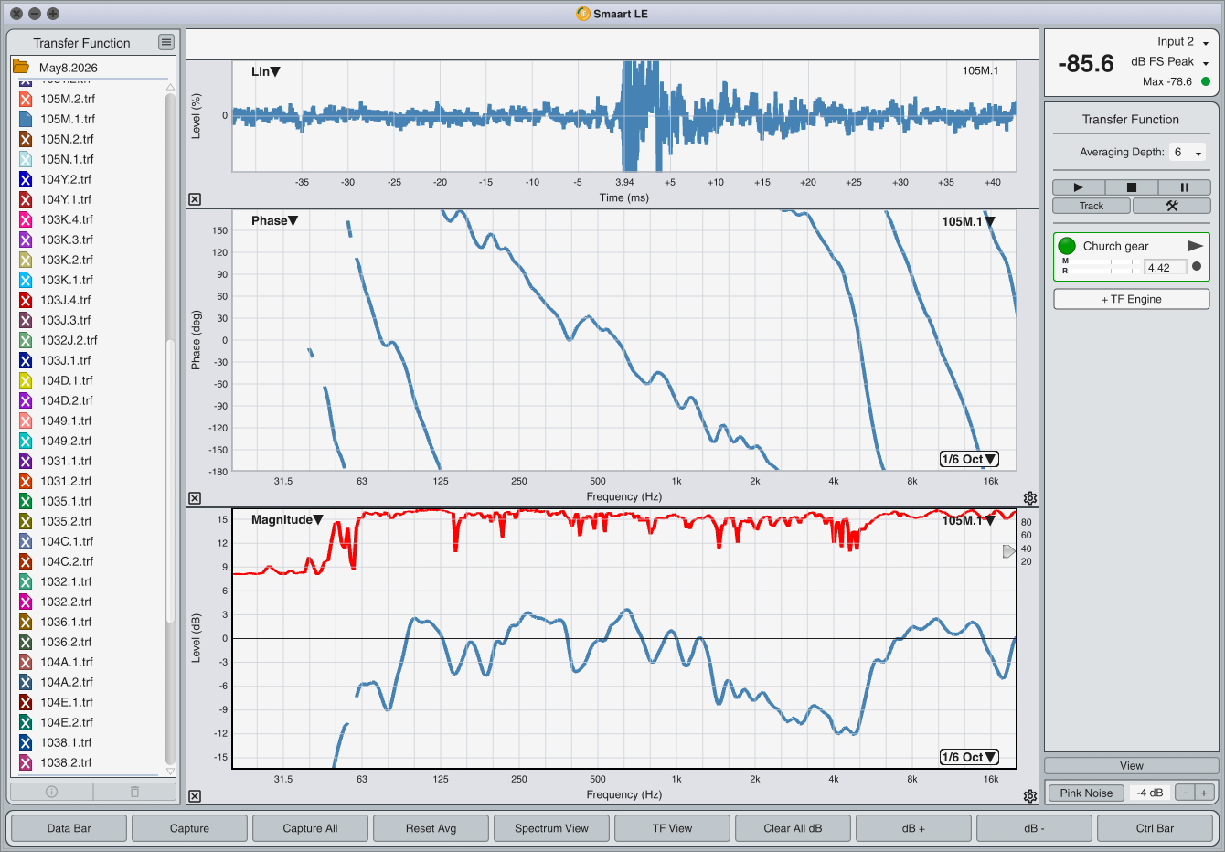This screenshot has width=1225, height=852.
Task: Toggle visibility of the 105N.2.trf trace
Action: (x=26, y=139)
